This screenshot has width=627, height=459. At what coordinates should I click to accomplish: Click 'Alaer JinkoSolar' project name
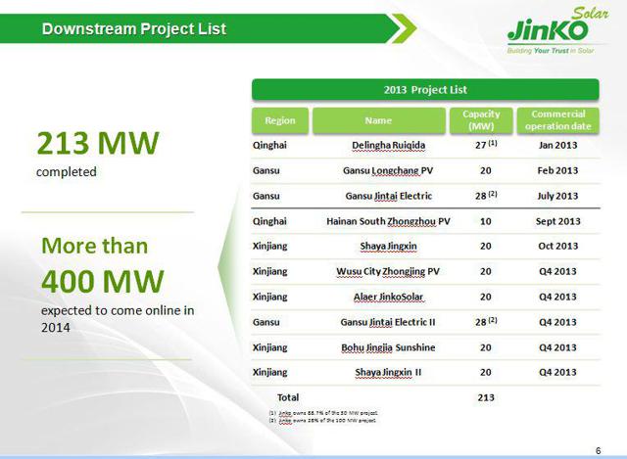(388, 297)
